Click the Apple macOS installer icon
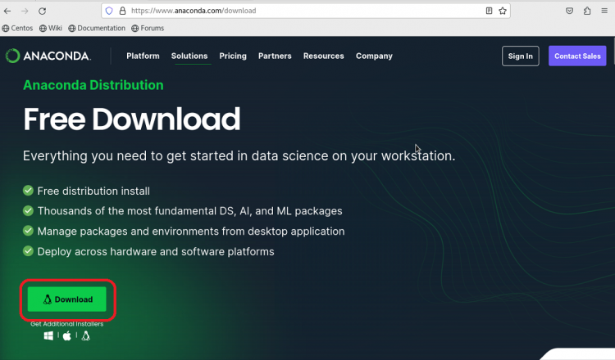The width and height of the screenshot is (615, 360). pyautogui.click(x=67, y=335)
